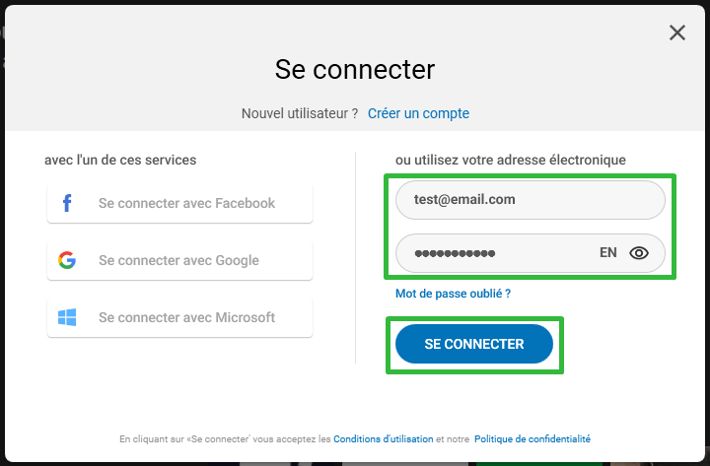The image size is (710, 466).
Task: Open the Créer un compte link
Action: (x=418, y=113)
